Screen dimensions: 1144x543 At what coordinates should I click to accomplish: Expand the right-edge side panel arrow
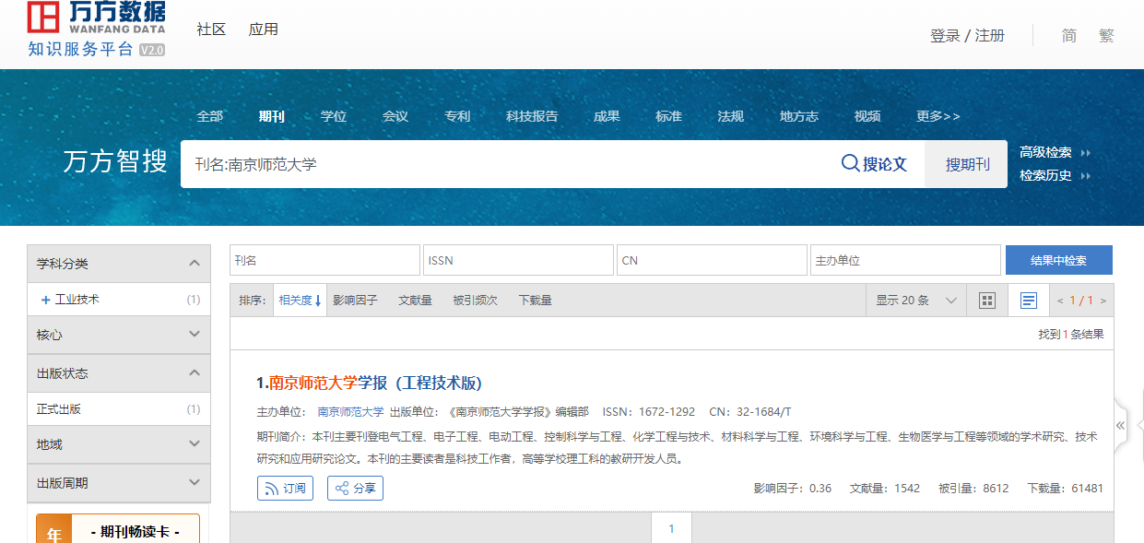pyautogui.click(x=1121, y=425)
